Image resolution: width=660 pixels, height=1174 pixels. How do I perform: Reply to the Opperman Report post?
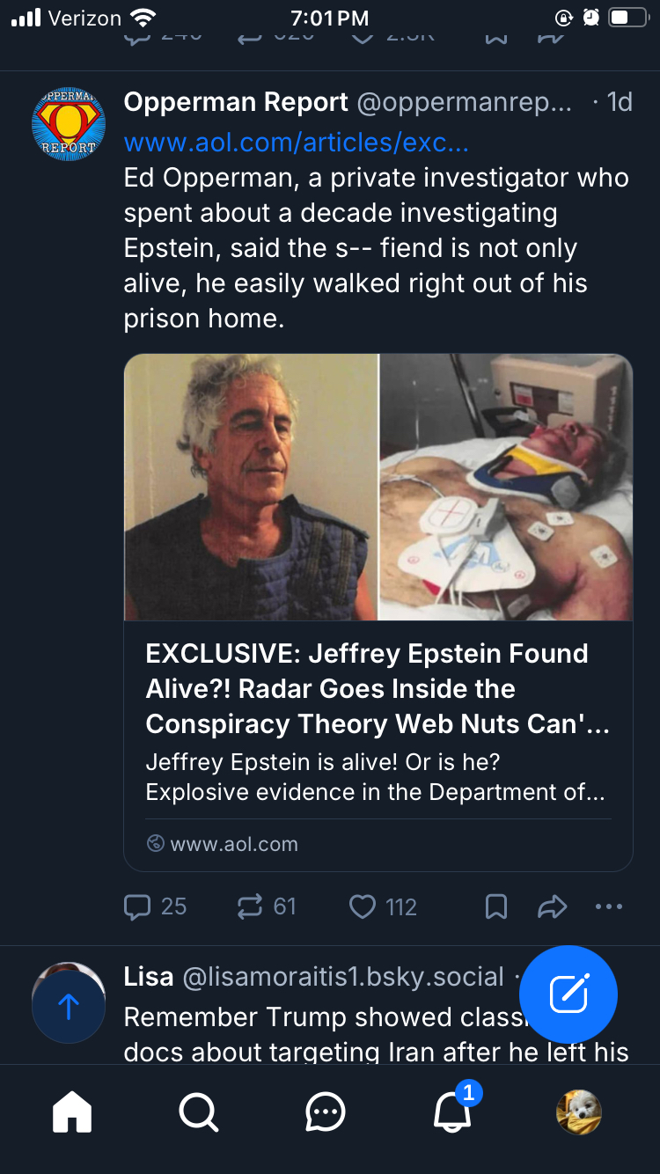(x=138, y=906)
